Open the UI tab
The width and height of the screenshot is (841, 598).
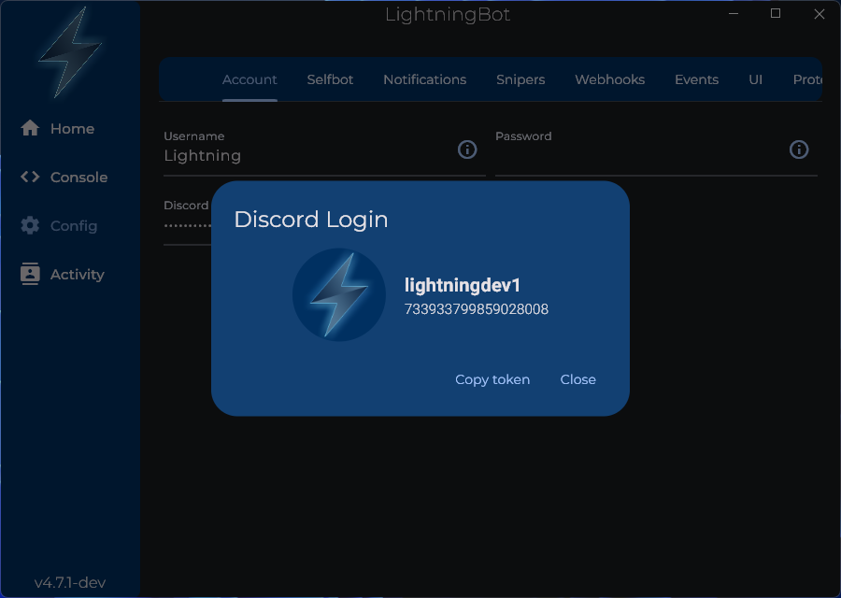coord(756,79)
